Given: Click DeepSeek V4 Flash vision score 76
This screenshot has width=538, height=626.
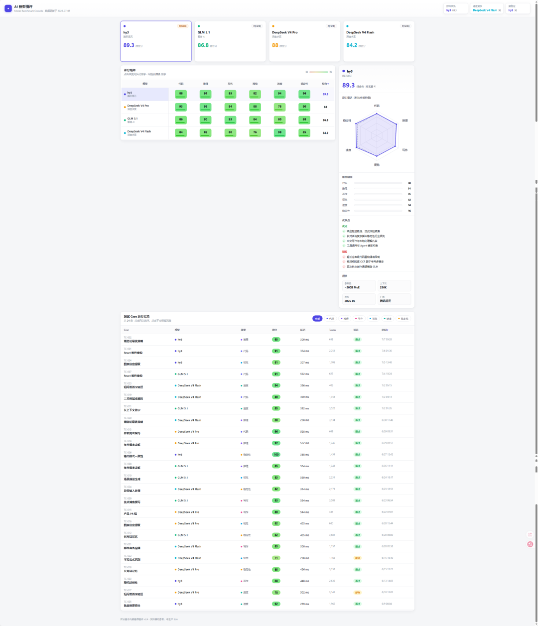Looking at the screenshot, I should pyautogui.click(x=255, y=133).
